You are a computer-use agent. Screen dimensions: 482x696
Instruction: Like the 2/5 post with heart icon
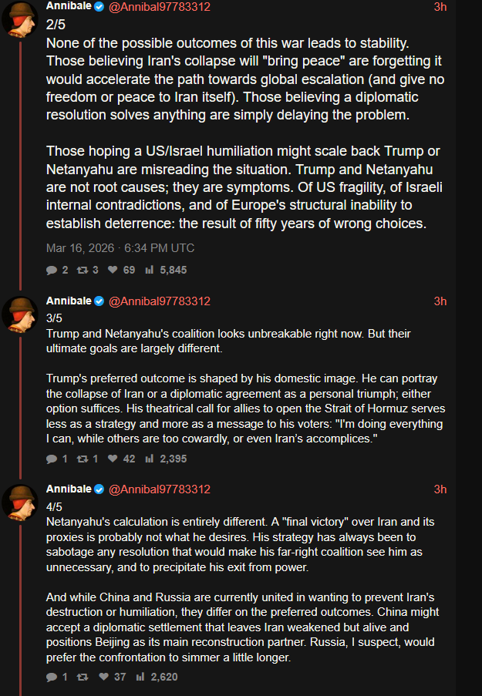[112, 270]
